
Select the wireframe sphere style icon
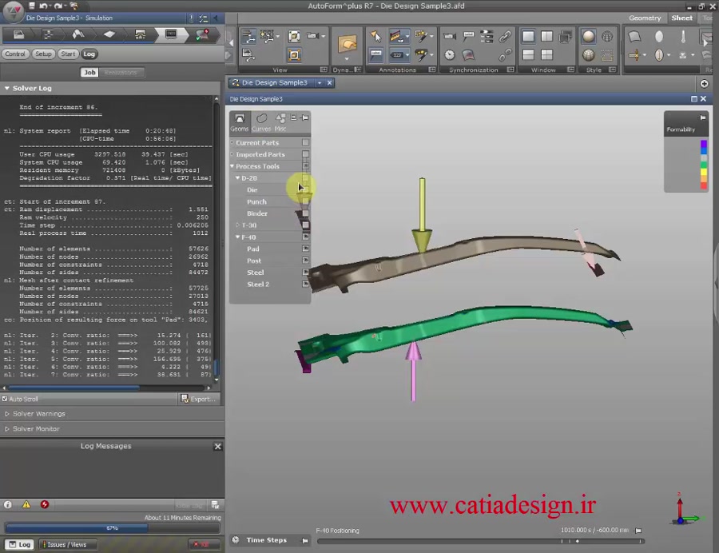pyautogui.click(x=607, y=36)
